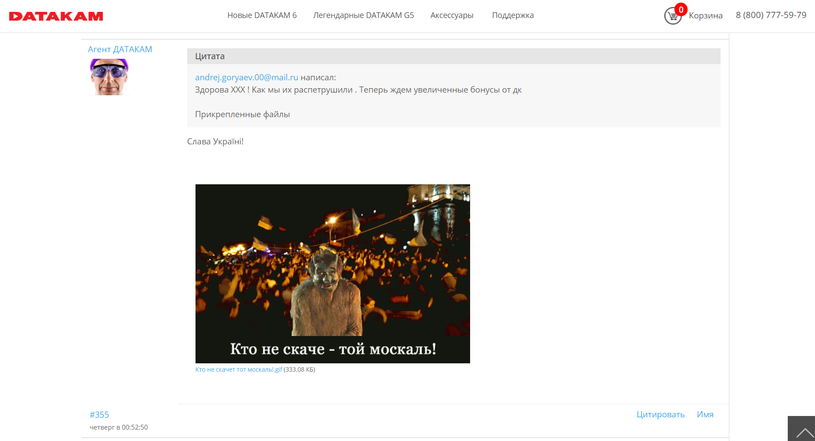
Task: Open the shopping cart icon
Action: 672,17
